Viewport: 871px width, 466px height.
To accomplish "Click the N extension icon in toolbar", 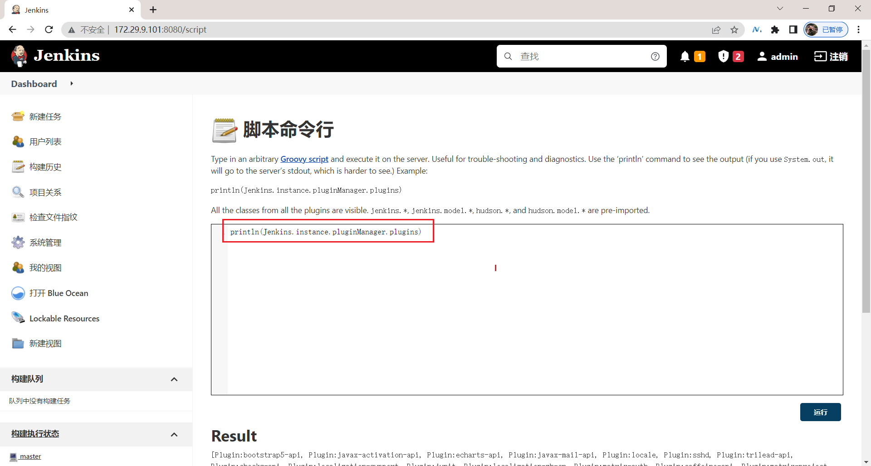I will pyautogui.click(x=757, y=29).
